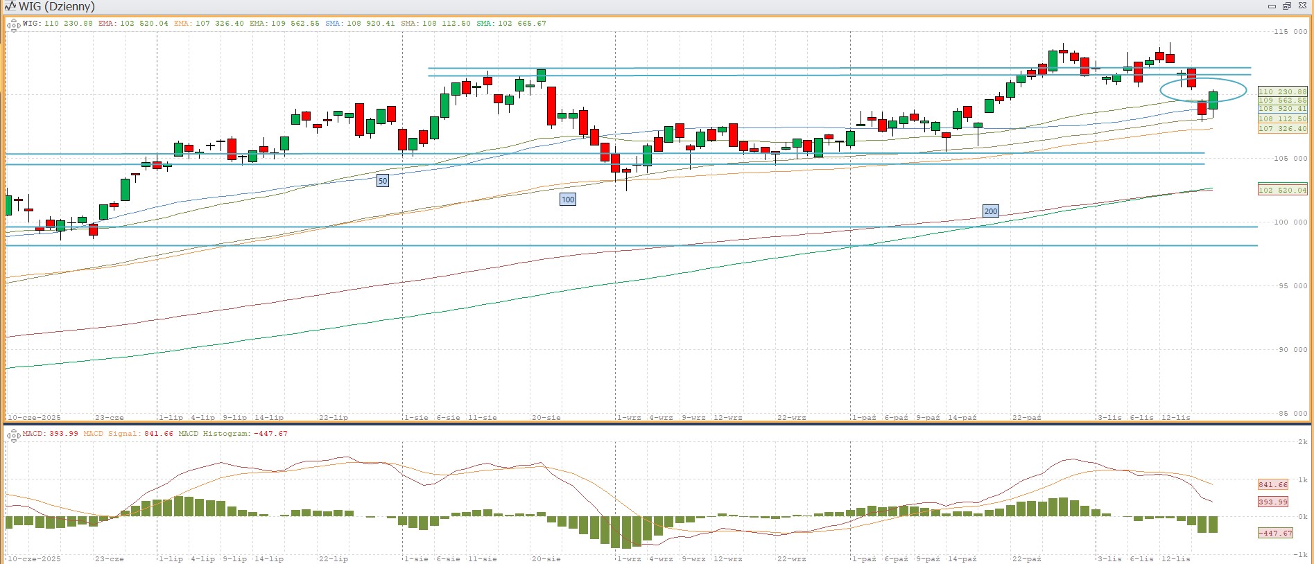Click the WIG price legend label
The height and width of the screenshot is (564, 1314).
point(31,24)
